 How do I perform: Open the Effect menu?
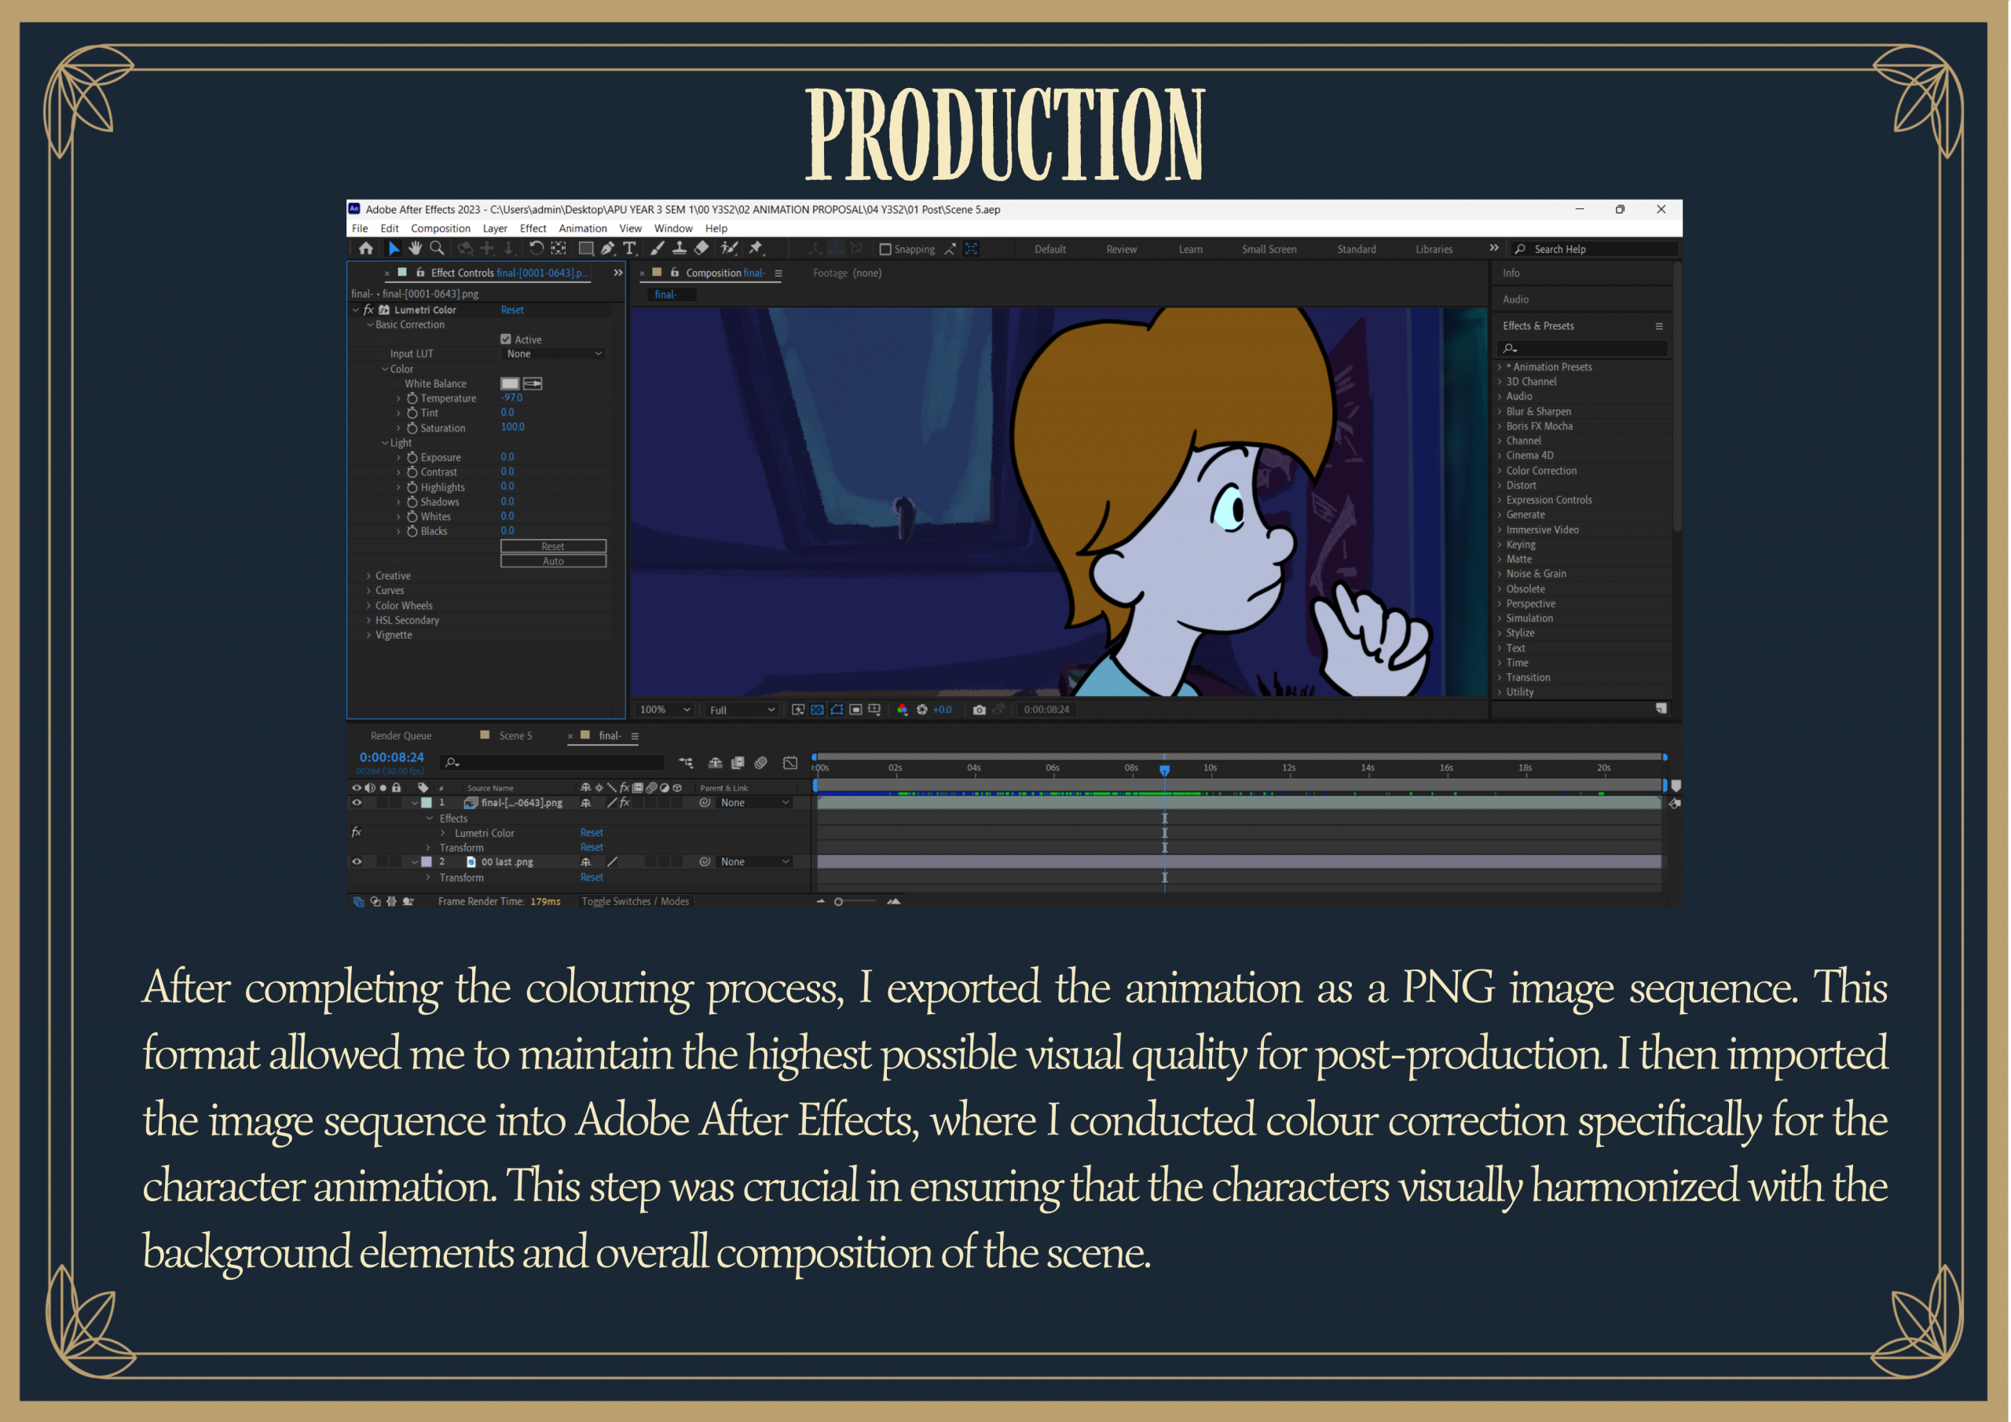[x=533, y=229]
